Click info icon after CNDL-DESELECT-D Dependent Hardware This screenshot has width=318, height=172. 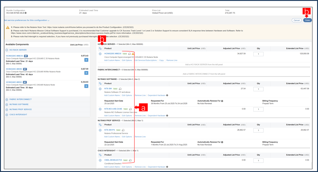(x=167, y=167)
